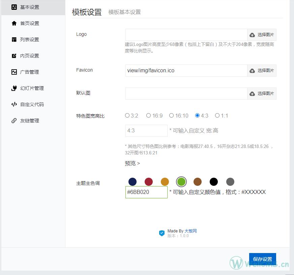Click the 友链管理 link icon
The width and height of the screenshot is (294, 275).
tap(14, 121)
